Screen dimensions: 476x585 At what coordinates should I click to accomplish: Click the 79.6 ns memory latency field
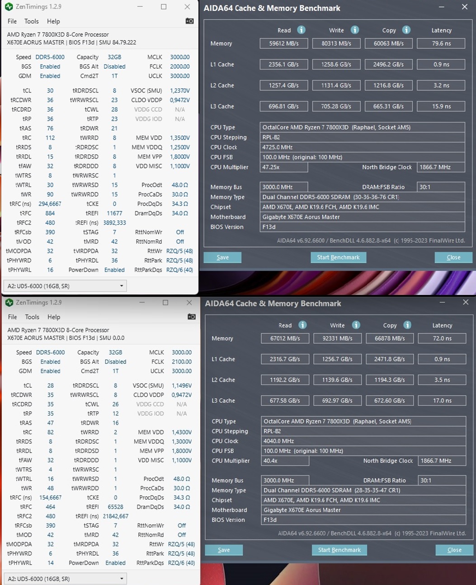click(x=441, y=43)
